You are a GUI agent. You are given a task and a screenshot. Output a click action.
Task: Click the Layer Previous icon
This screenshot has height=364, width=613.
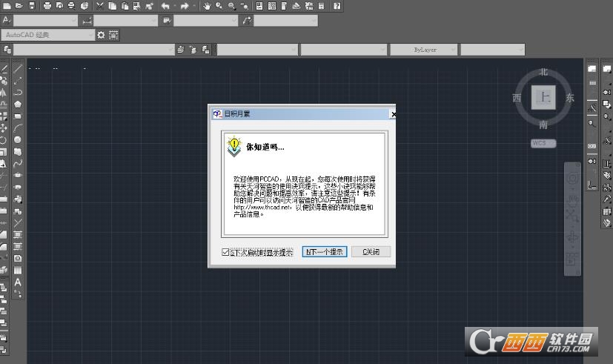[193, 50]
